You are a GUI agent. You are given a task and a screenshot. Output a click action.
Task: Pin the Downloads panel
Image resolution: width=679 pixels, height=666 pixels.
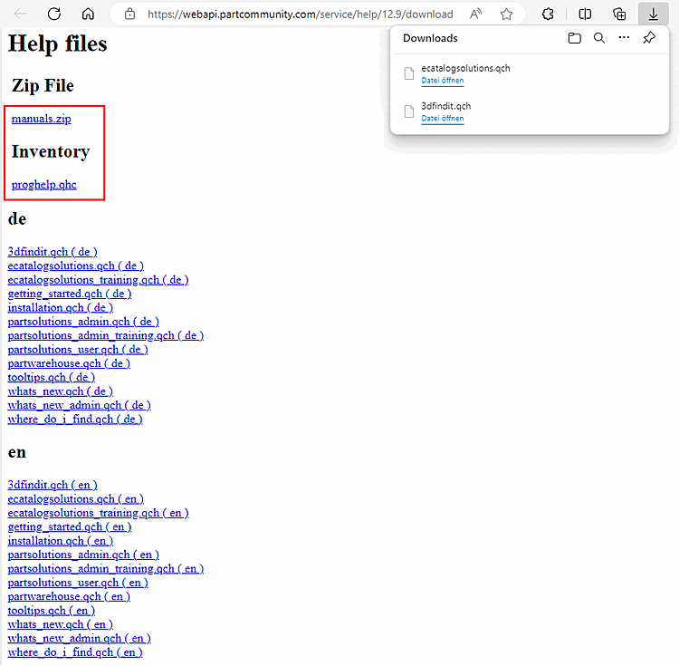tap(649, 38)
